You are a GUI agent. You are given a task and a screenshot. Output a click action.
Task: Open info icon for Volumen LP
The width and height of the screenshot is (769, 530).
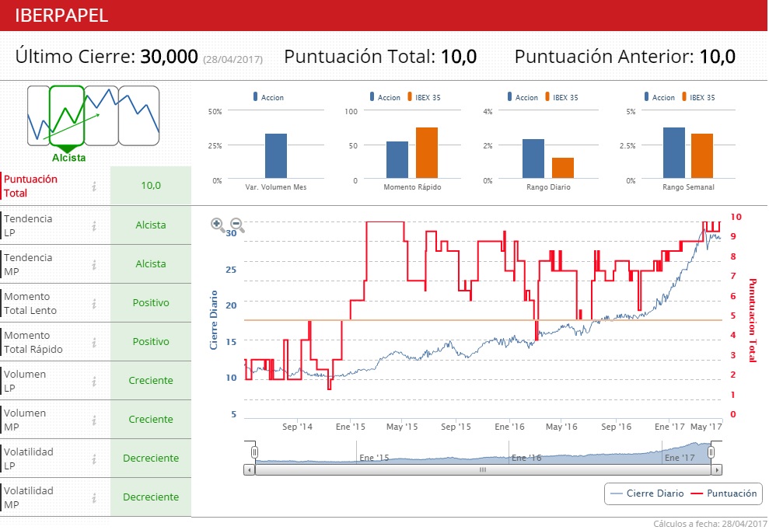(93, 382)
